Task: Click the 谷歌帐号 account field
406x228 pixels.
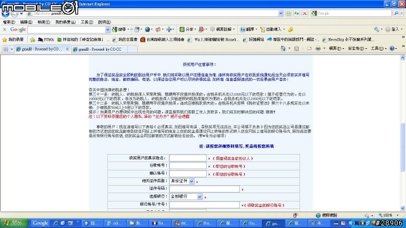Action: 188,166
